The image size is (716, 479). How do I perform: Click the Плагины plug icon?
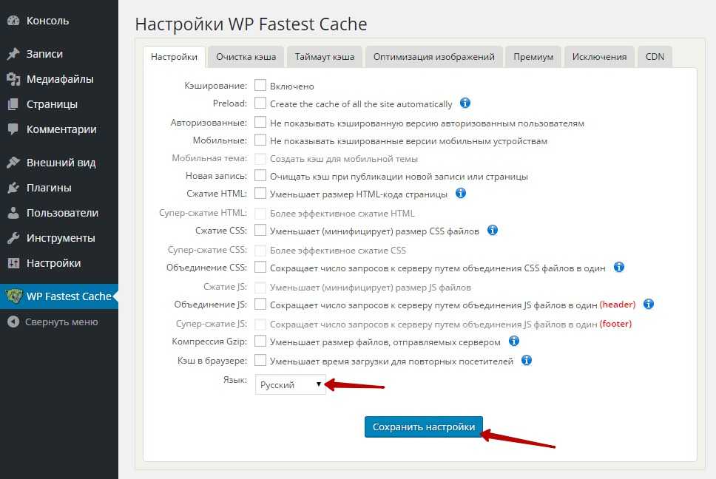click(x=14, y=188)
